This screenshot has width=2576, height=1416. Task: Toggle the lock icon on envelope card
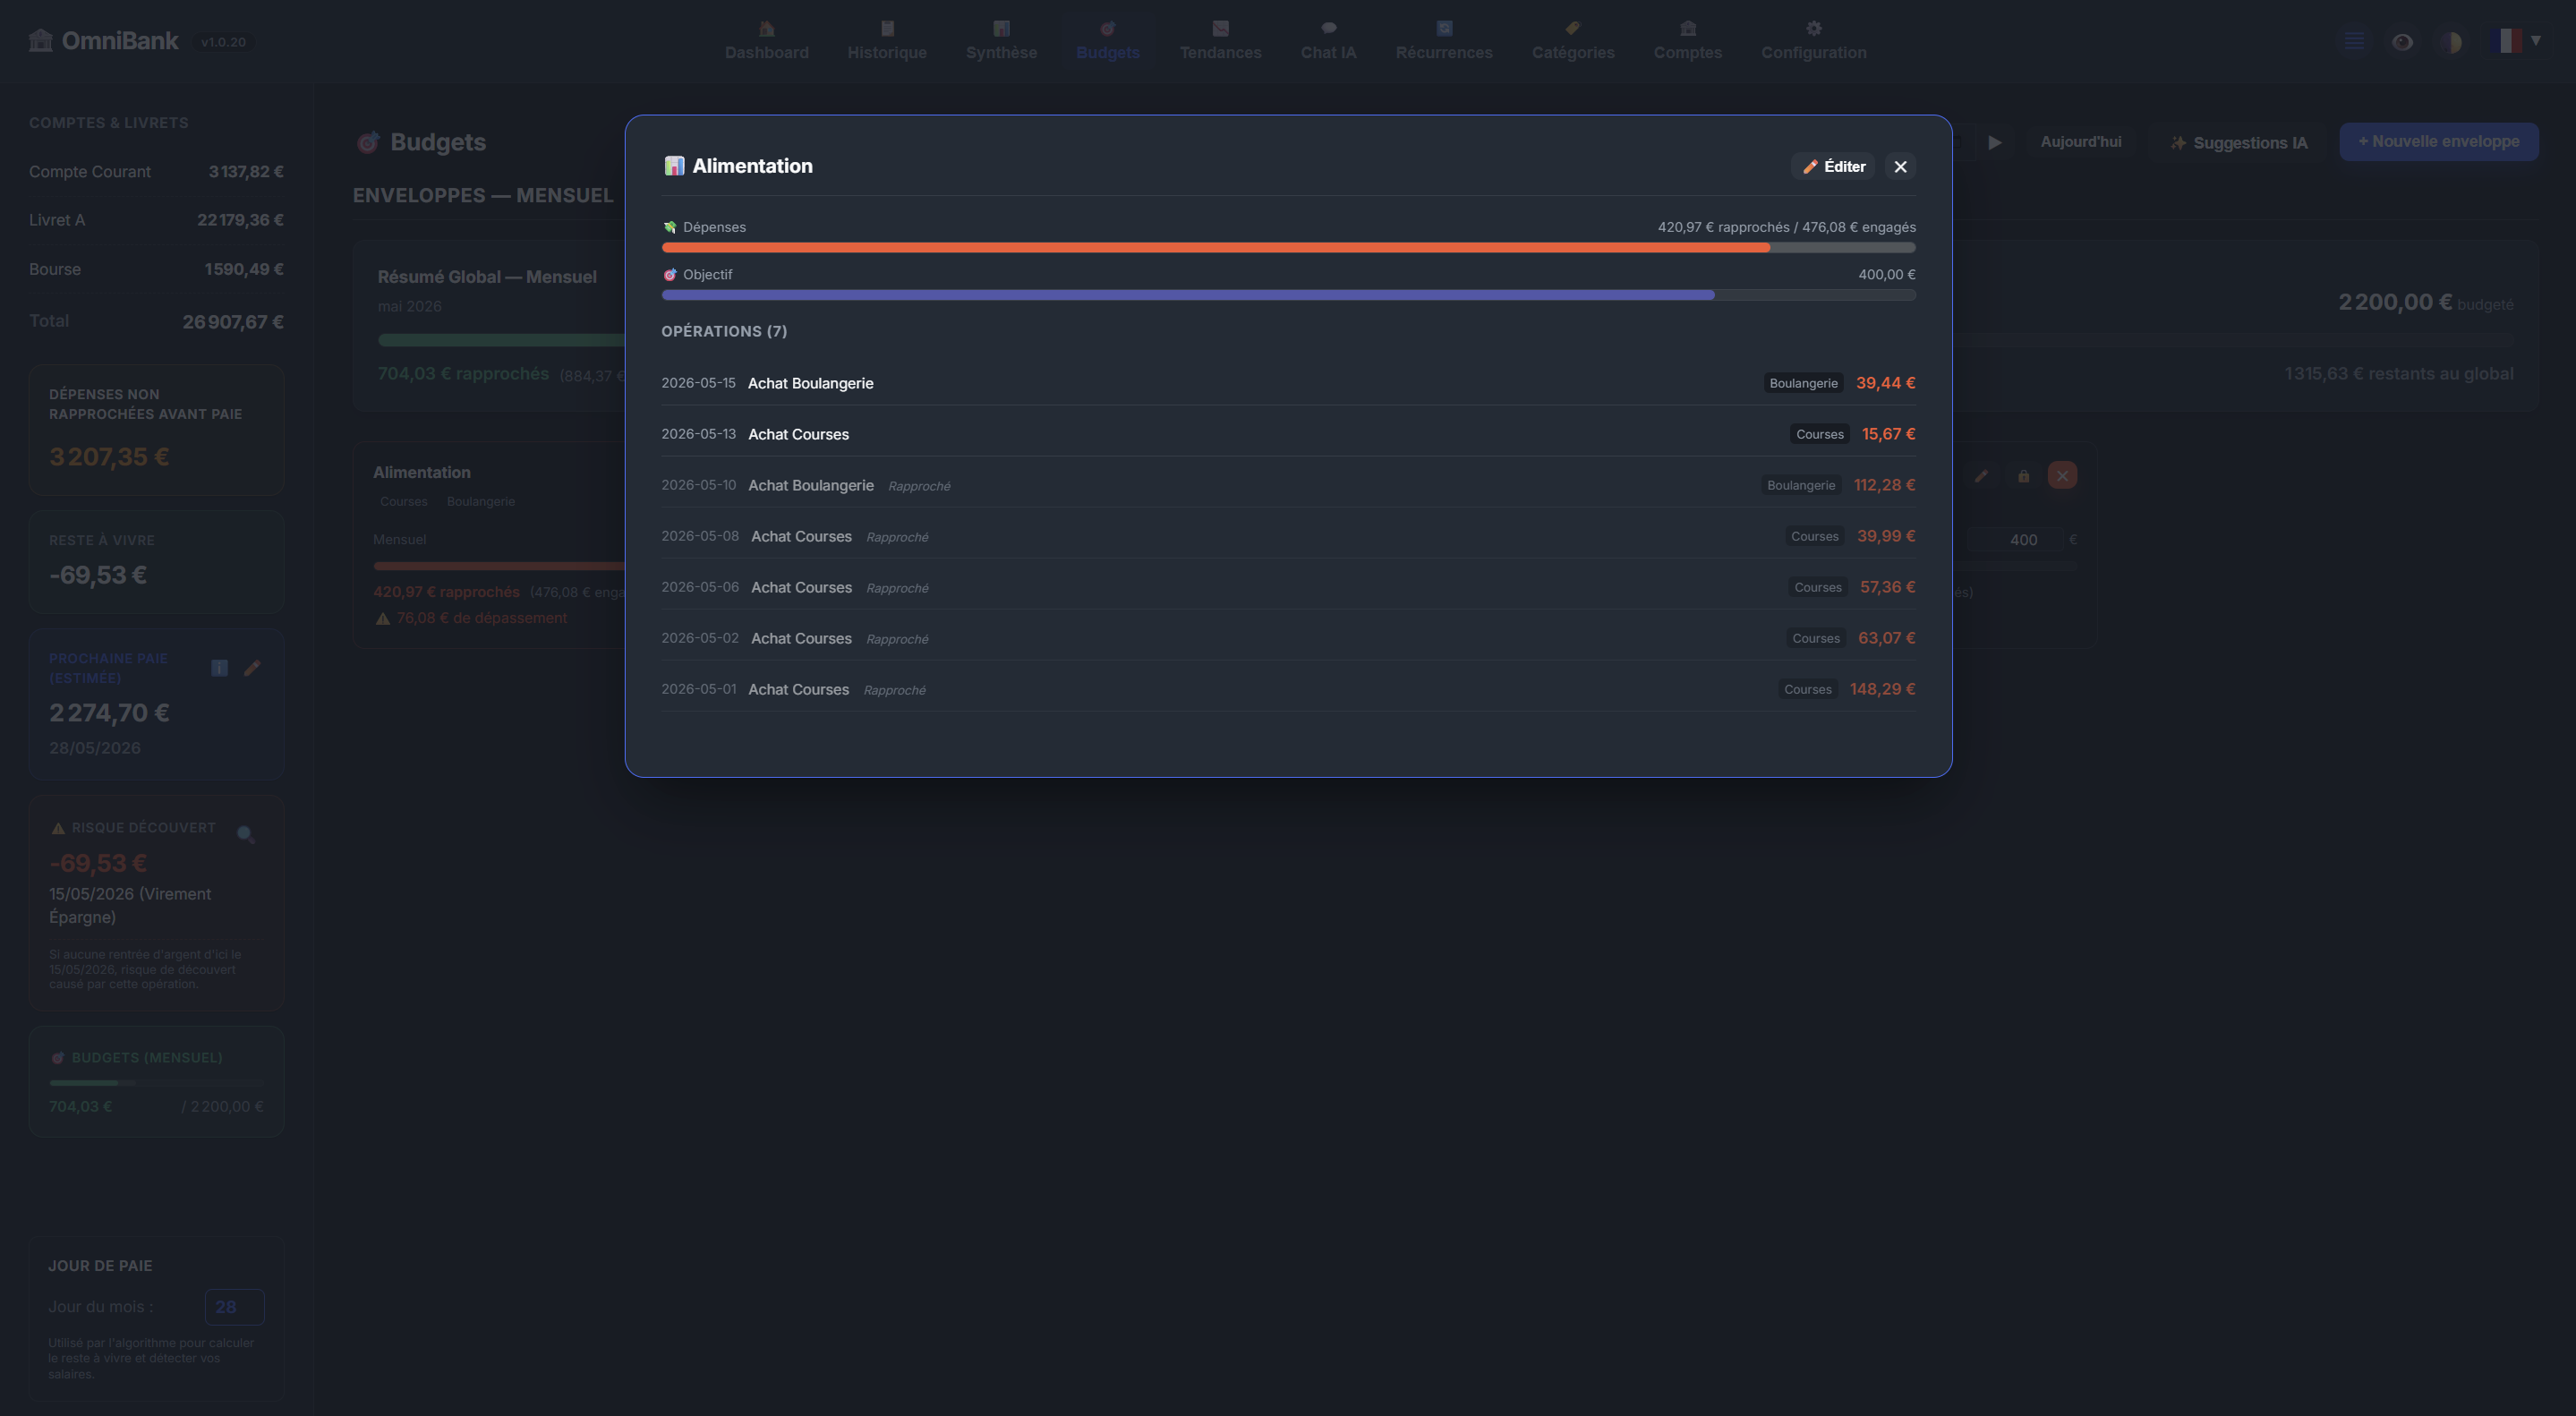pos(2023,475)
